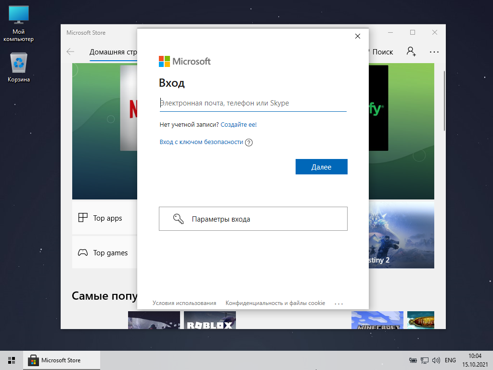Maximize the Microsoft Store window
The image size is (493, 370).
point(413,32)
